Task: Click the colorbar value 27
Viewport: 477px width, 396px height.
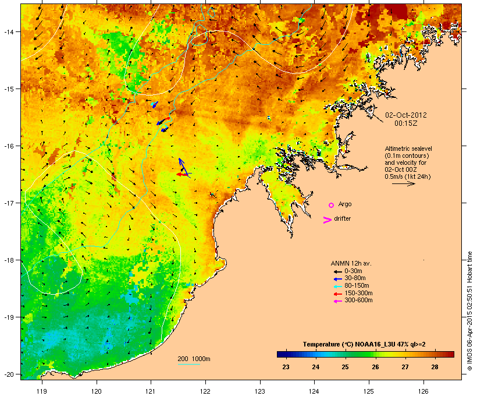Action: pos(405,367)
